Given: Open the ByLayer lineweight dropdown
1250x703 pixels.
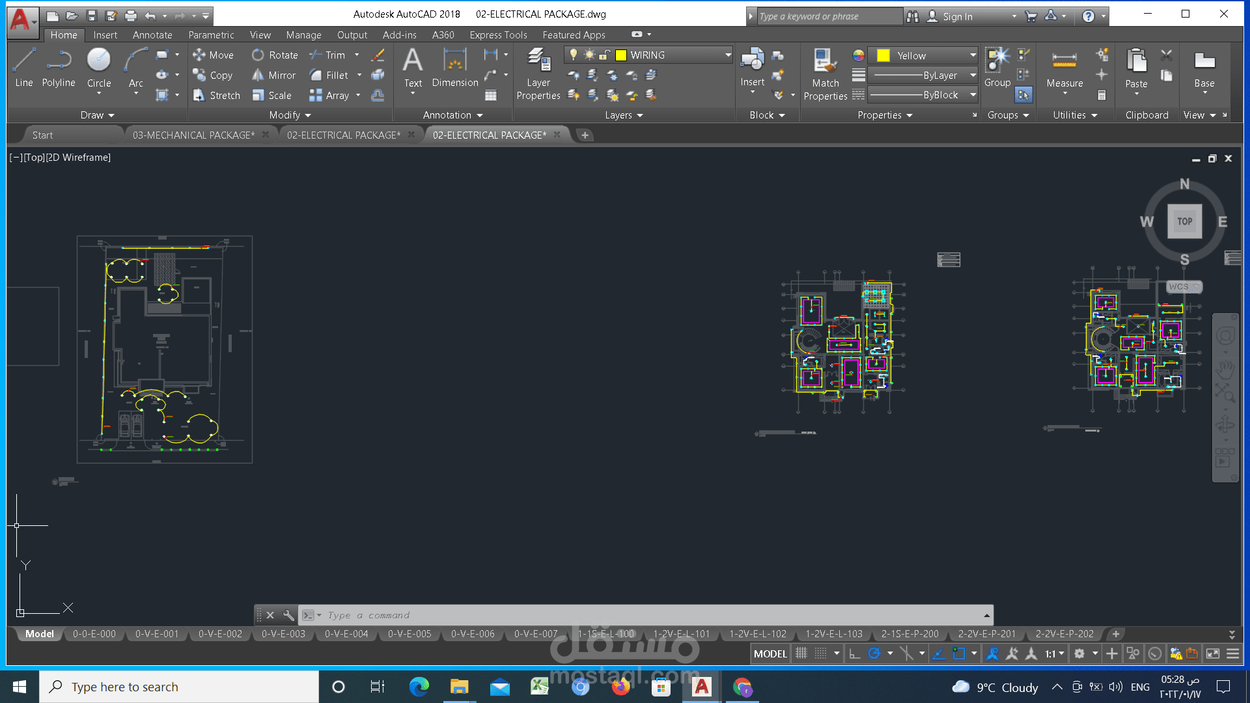Looking at the screenshot, I should tap(973, 75).
